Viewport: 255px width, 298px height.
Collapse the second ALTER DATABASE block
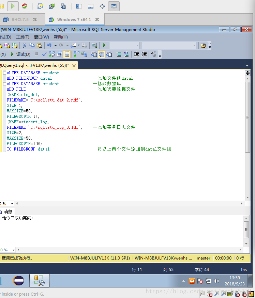tap(4, 84)
